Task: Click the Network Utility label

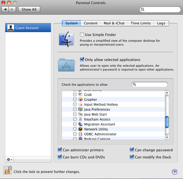Action: (96, 129)
